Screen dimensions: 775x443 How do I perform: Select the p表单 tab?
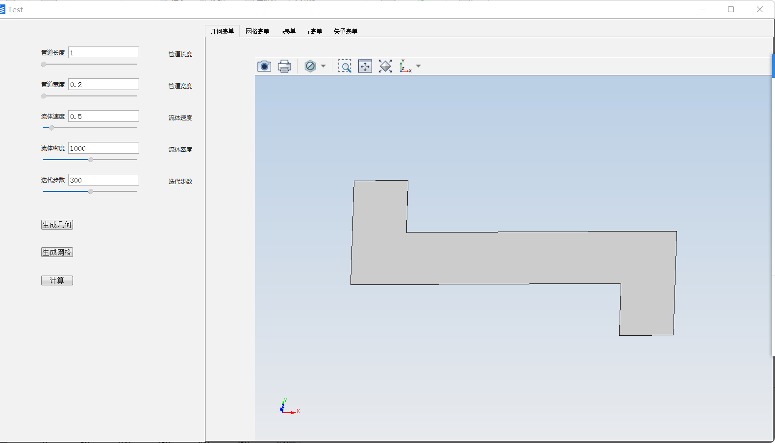pyautogui.click(x=315, y=31)
